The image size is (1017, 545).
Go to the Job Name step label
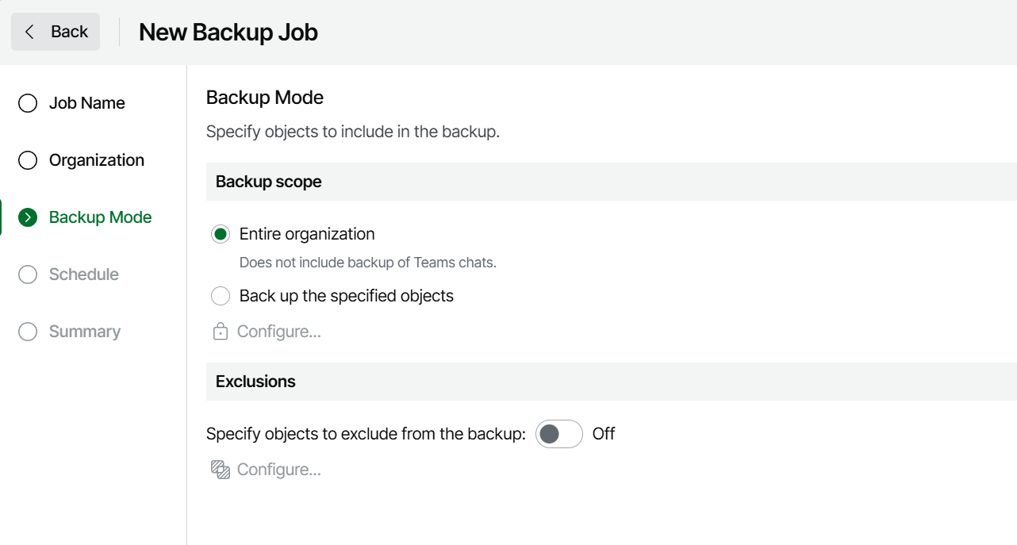[x=86, y=103]
